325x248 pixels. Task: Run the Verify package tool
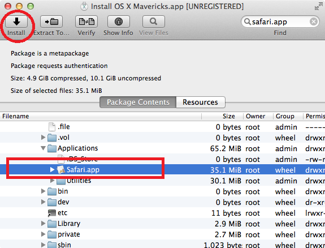86,22
